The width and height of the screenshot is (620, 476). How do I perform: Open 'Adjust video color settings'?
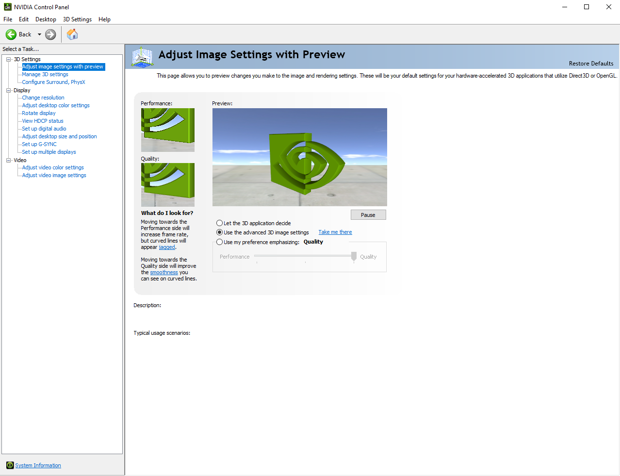pos(53,167)
